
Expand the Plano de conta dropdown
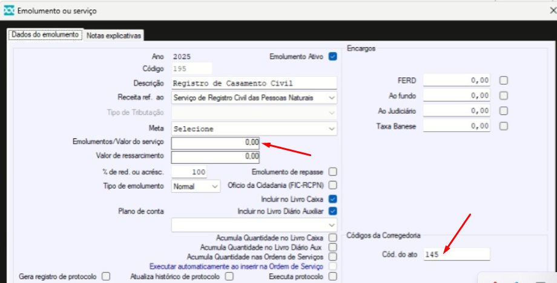tap(254, 225)
